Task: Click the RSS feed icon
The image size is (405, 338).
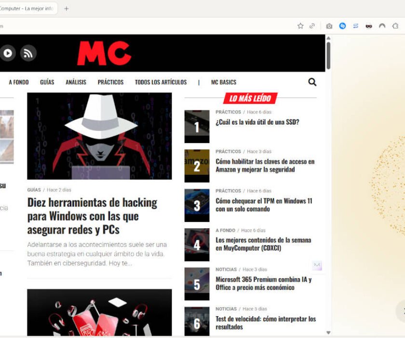Action: 28,53
